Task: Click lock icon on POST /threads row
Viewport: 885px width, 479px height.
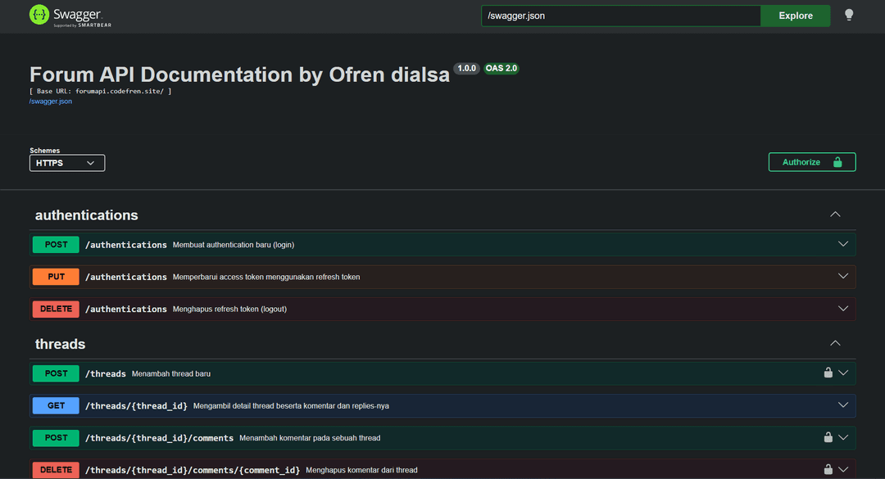Action: click(828, 373)
